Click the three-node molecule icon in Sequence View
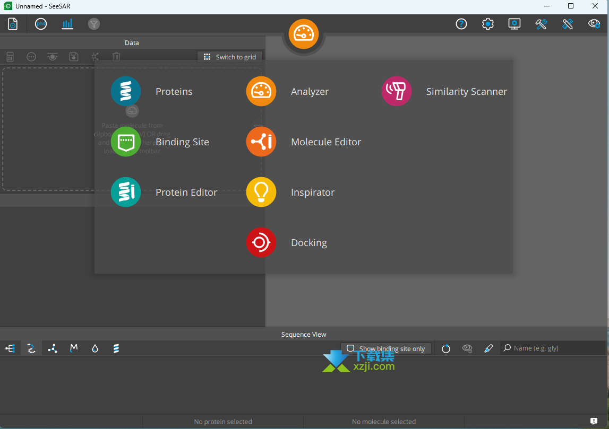Image resolution: width=609 pixels, height=429 pixels. point(53,348)
